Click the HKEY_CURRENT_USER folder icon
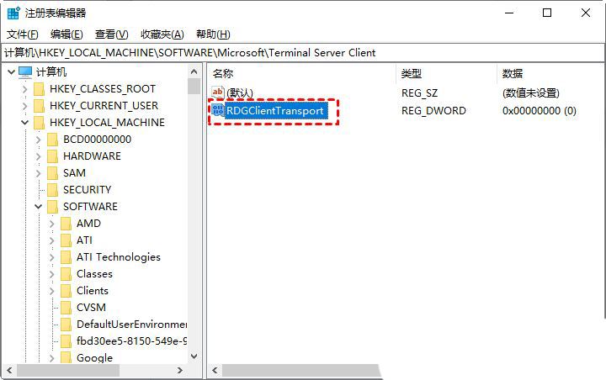Viewport: 606px width, 380px height. pyautogui.click(x=39, y=106)
